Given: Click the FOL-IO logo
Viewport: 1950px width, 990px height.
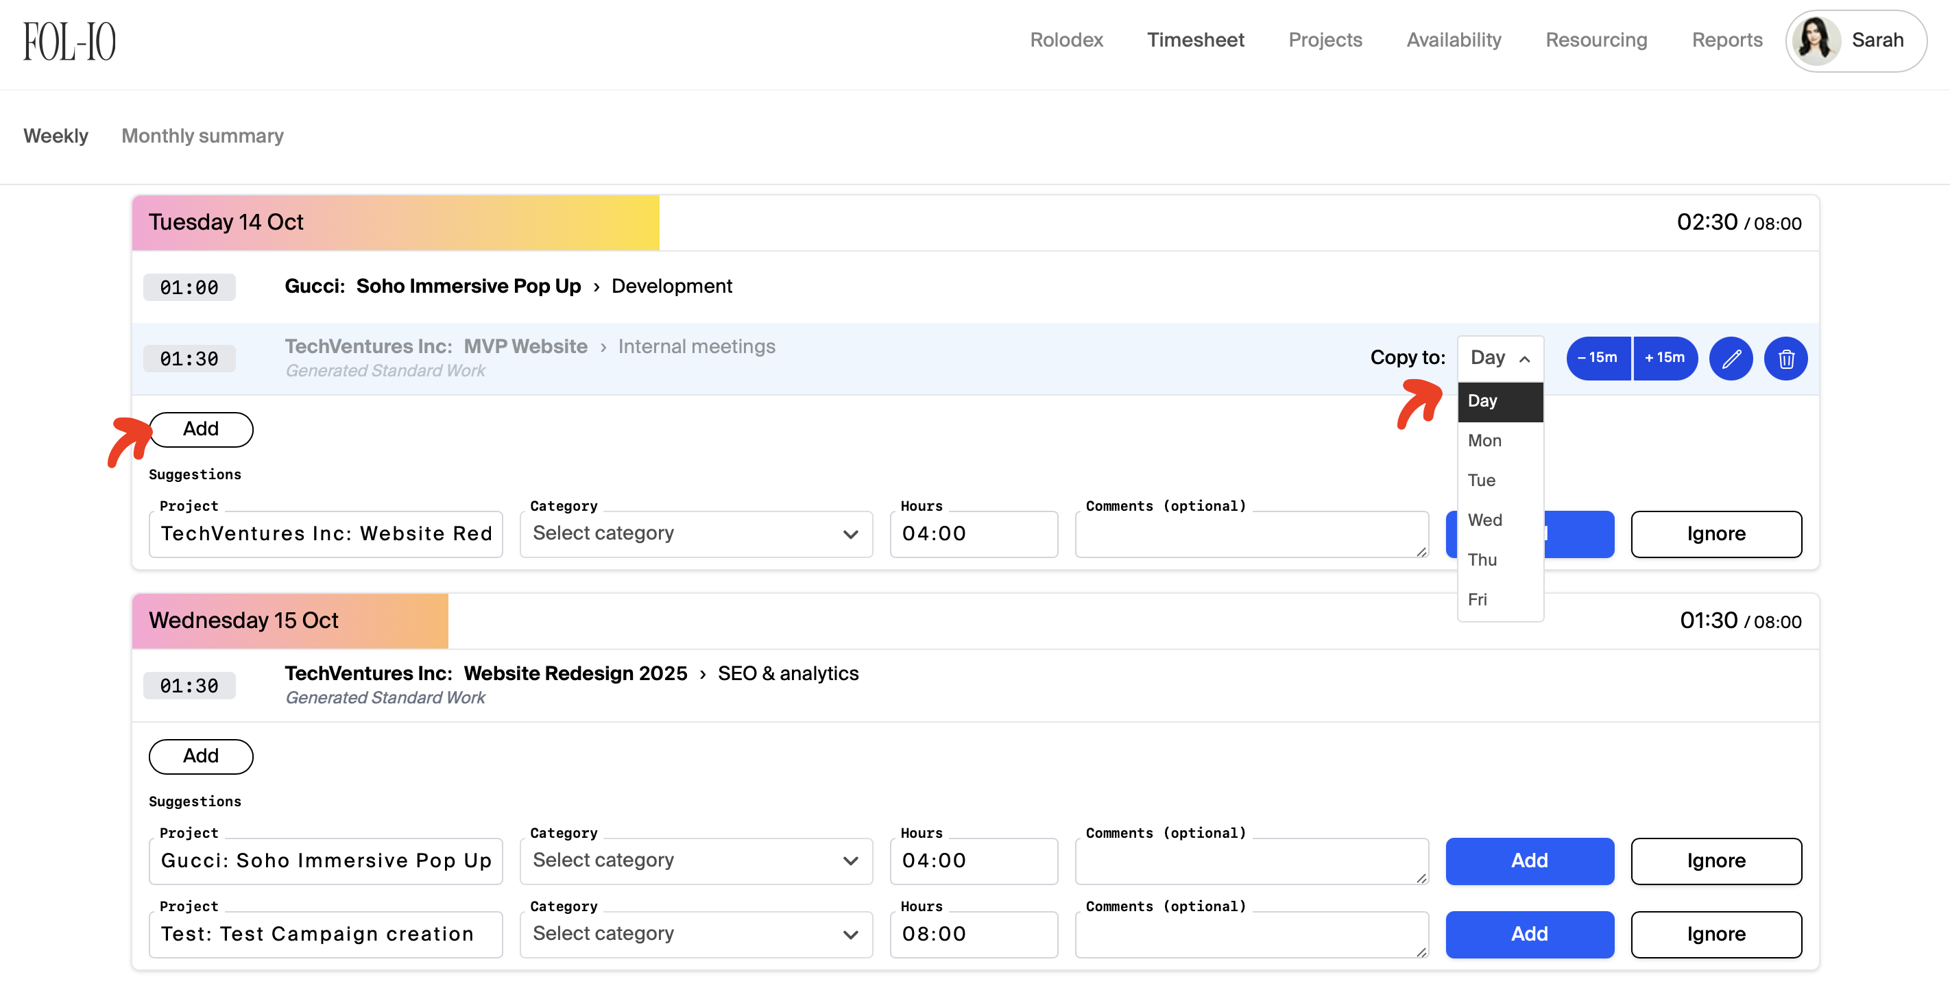Looking at the screenshot, I should coord(69,42).
